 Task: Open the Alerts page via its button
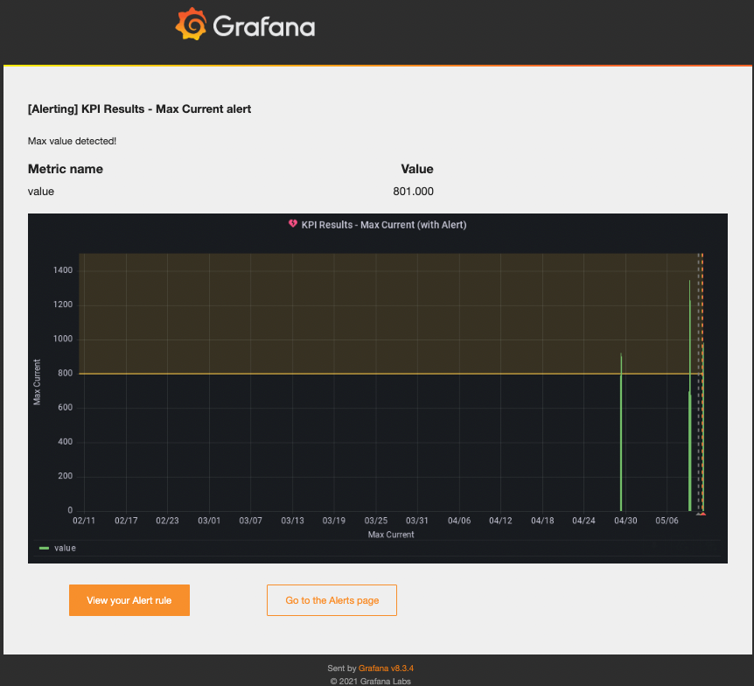[x=332, y=600]
